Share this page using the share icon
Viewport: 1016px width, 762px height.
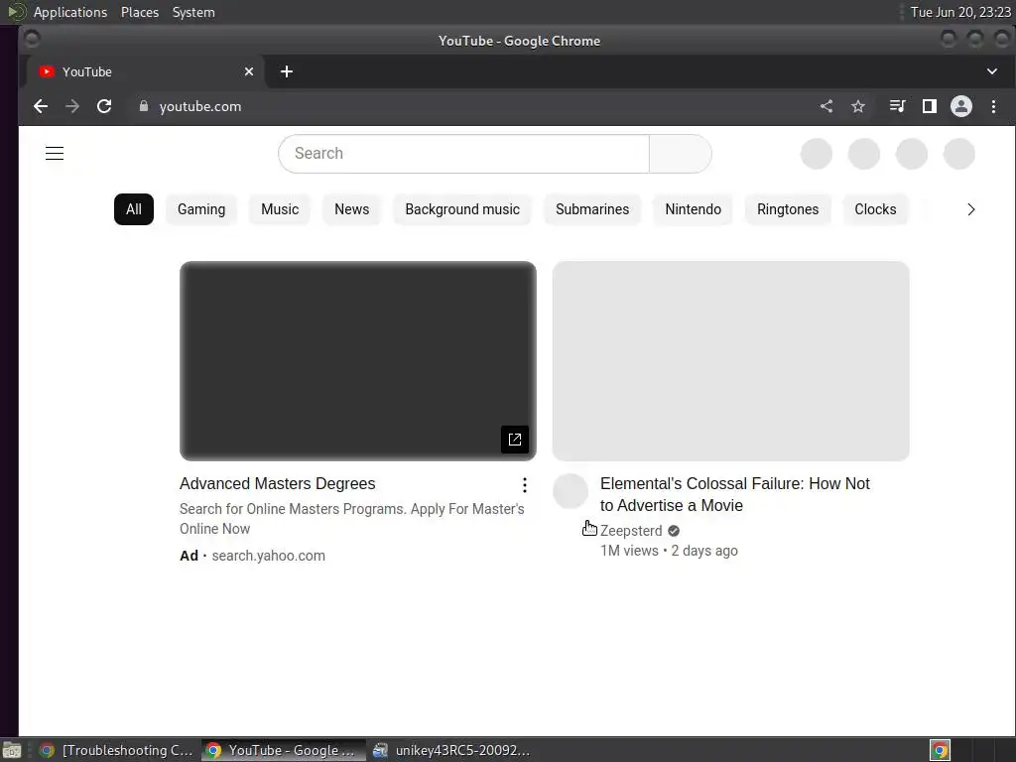pos(826,106)
